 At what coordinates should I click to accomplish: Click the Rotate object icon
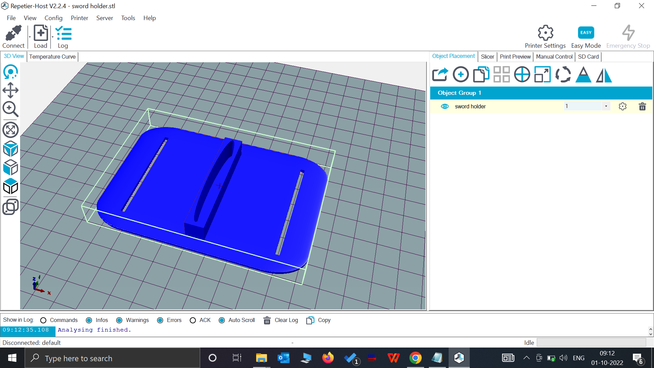tap(563, 75)
